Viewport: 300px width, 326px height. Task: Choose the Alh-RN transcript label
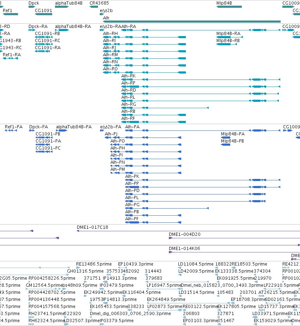click(x=110, y=62)
